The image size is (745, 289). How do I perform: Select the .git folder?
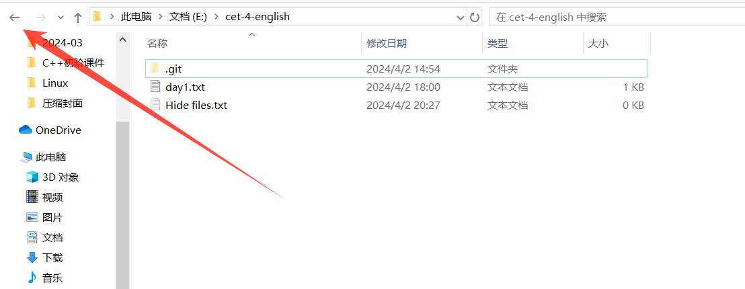click(x=396, y=69)
